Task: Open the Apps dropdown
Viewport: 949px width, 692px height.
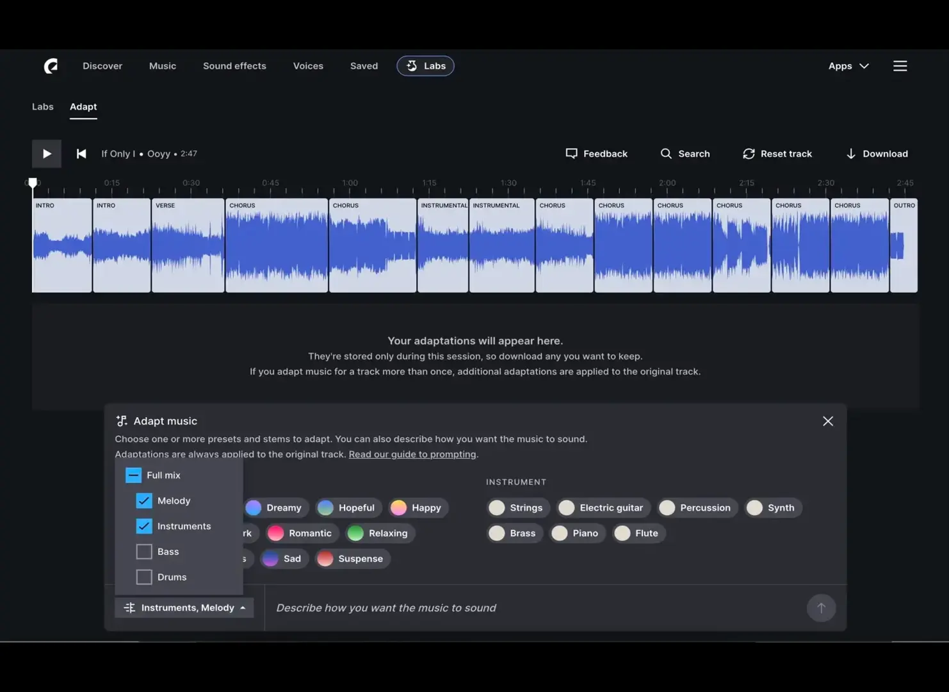Action: pyautogui.click(x=848, y=65)
